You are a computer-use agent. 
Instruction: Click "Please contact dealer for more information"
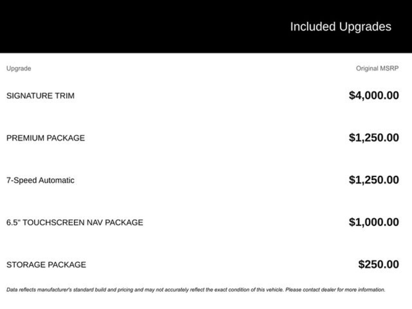click(335, 290)
